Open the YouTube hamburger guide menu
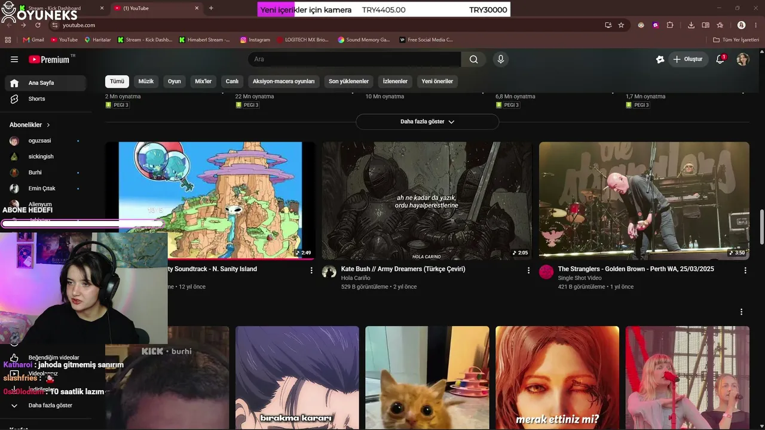The height and width of the screenshot is (430, 765). pos(14,59)
